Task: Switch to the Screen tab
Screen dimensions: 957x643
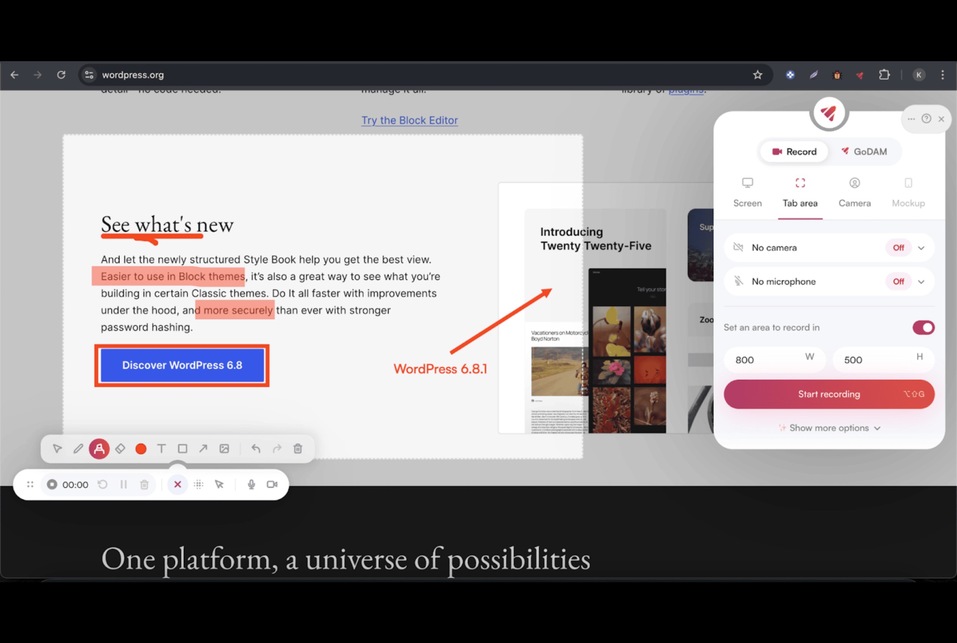Action: [747, 192]
